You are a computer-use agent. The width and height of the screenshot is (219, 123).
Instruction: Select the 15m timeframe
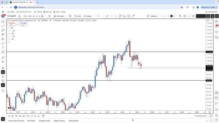pos(25,16)
